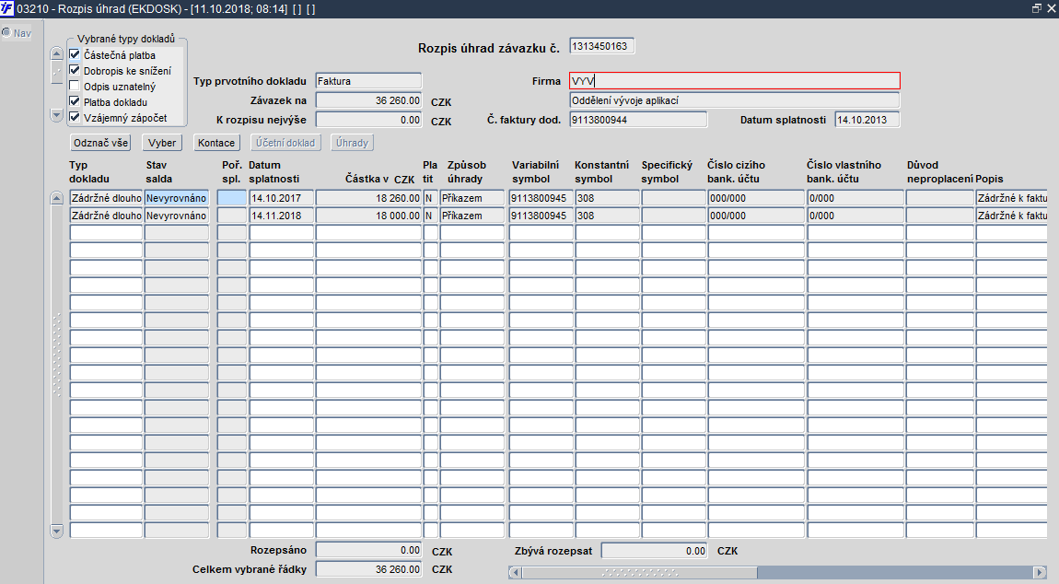1059x584 pixels.
Task: Click amount cell 18 260.00
Action: click(x=368, y=198)
